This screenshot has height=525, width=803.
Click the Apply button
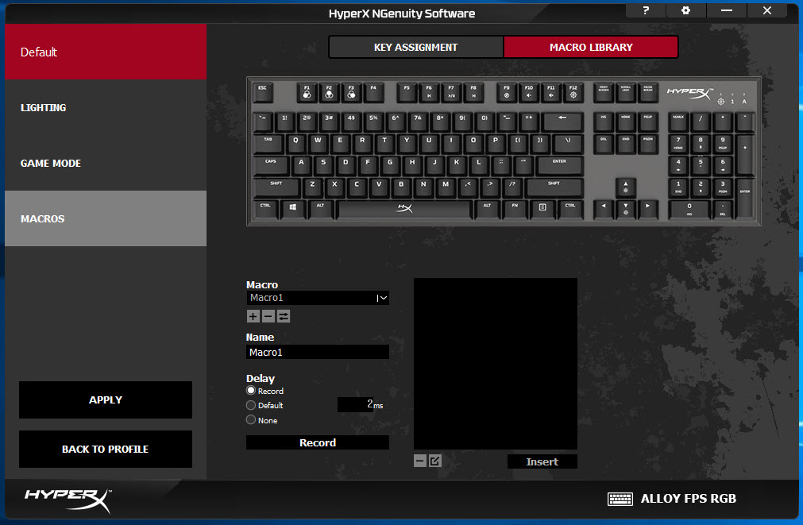106,400
